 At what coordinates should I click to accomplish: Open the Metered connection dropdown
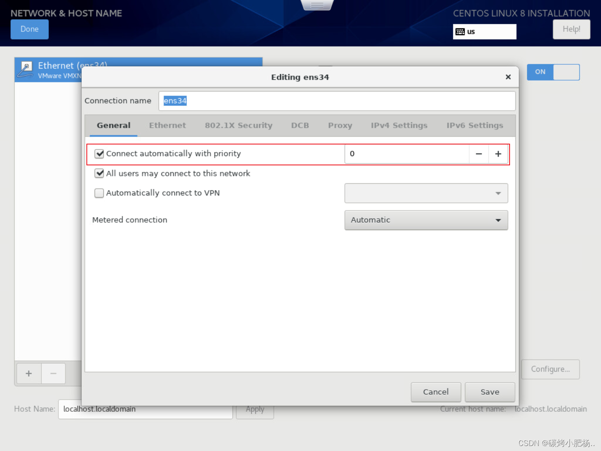pos(426,220)
